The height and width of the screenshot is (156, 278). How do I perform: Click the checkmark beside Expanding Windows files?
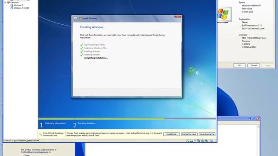pyautogui.click(x=82, y=48)
